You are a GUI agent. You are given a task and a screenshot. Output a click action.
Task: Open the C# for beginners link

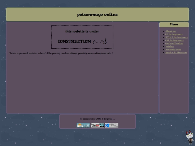point(174,34)
